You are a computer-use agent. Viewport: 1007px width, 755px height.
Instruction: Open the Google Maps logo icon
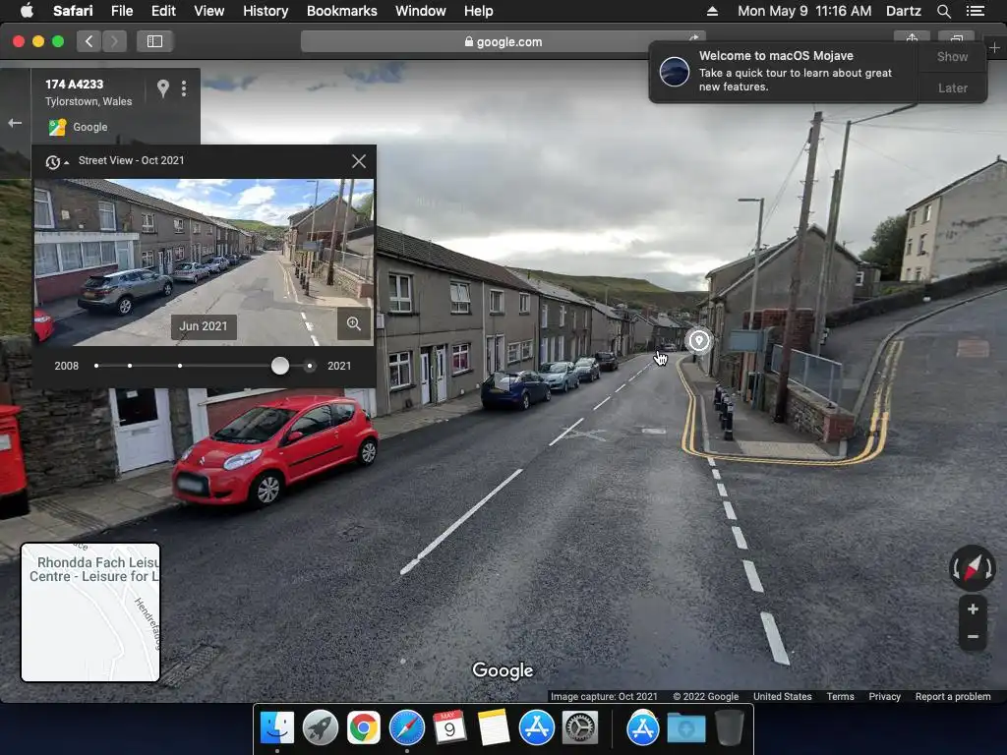coord(57,127)
